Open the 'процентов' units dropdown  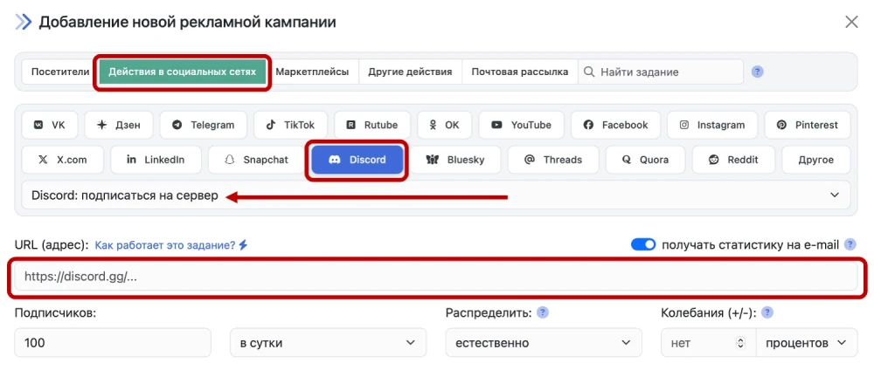pos(806,343)
